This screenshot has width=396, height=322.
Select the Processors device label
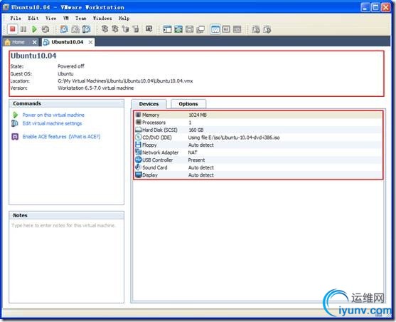pyautogui.click(x=154, y=123)
